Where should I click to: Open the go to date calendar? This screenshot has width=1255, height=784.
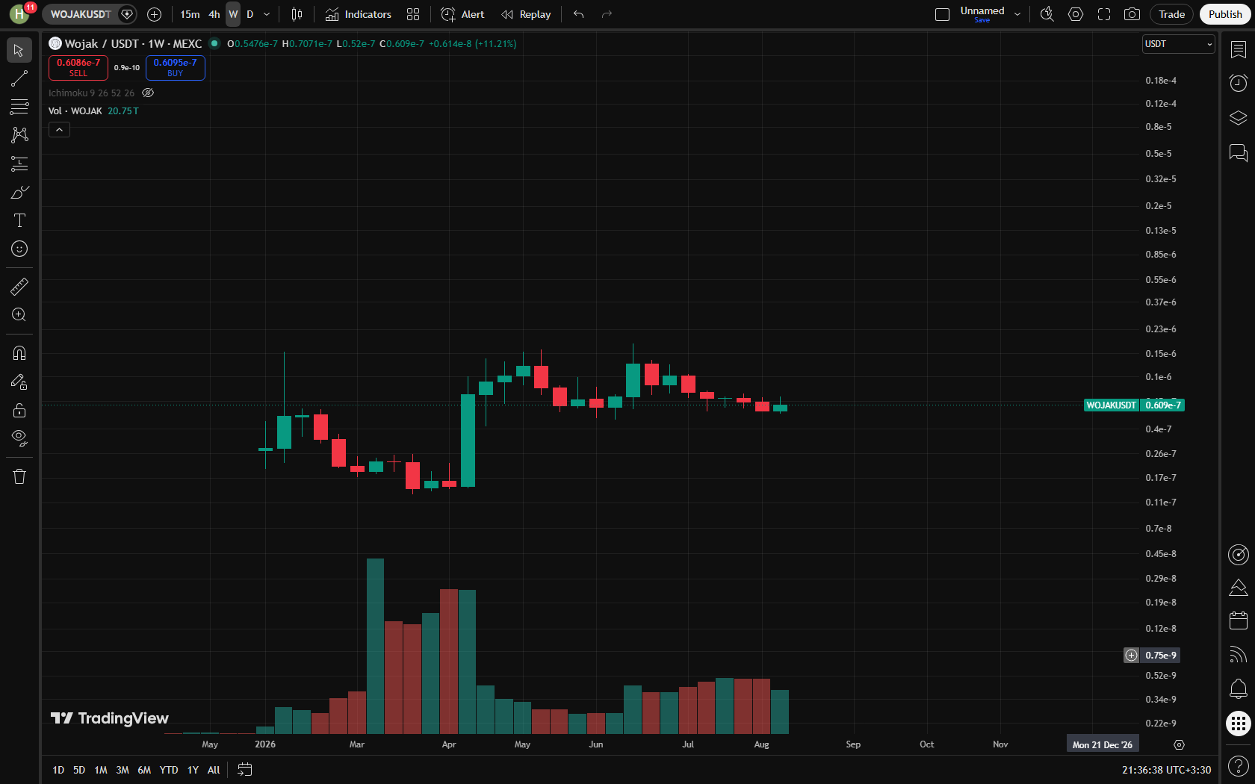point(244,770)
